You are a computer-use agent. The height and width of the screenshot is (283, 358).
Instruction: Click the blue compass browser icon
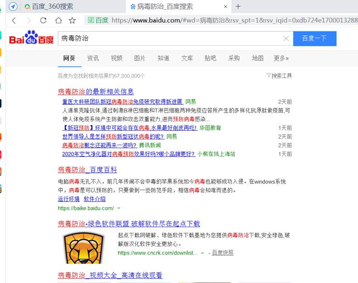coord(13,6)
